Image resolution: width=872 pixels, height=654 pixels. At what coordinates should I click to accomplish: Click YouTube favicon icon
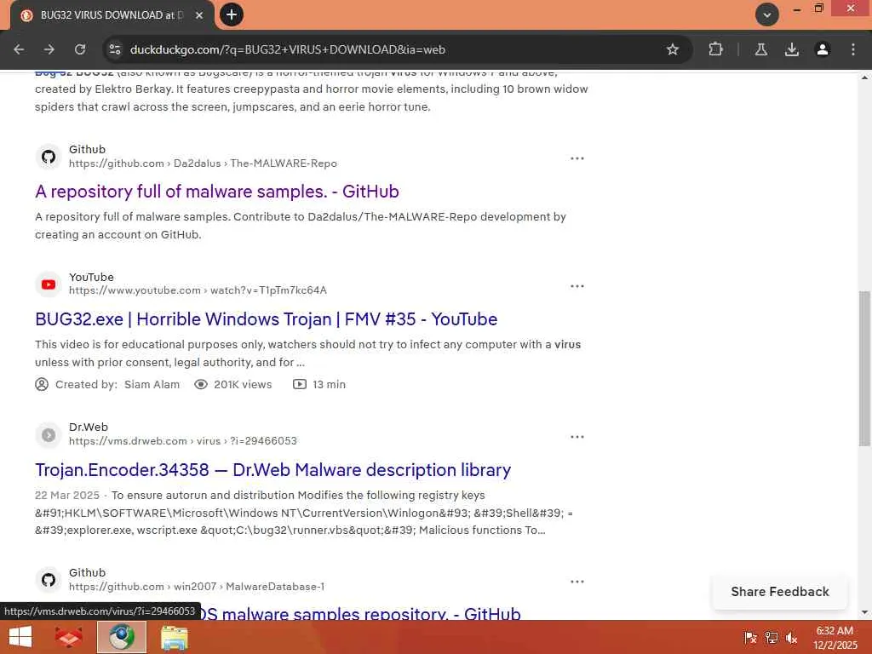[x=49, y=284]
